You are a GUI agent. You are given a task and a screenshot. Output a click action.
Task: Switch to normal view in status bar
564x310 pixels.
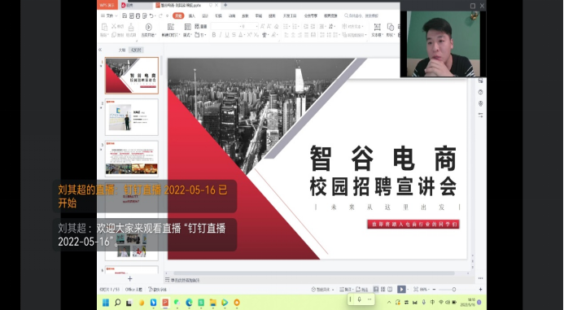click(376, 289)
